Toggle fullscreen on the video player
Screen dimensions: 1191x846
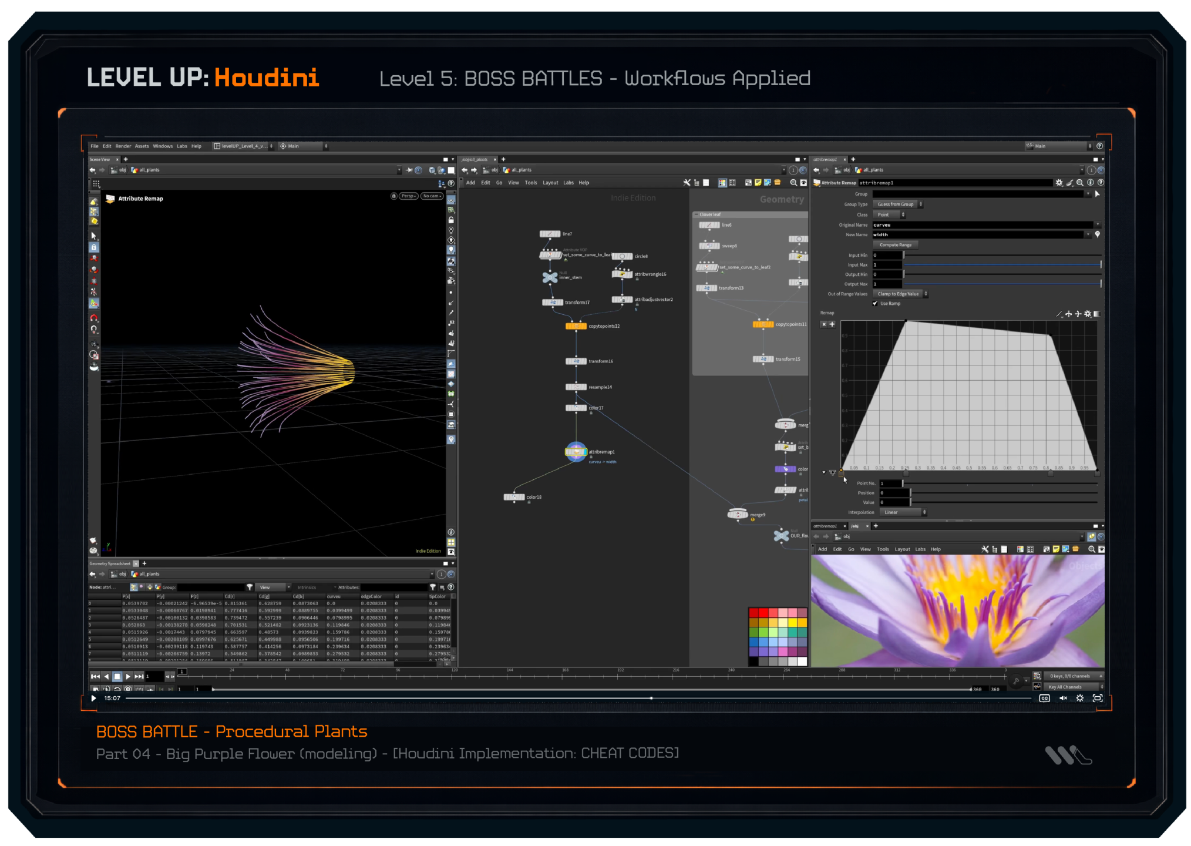[x=1097, y=698]
